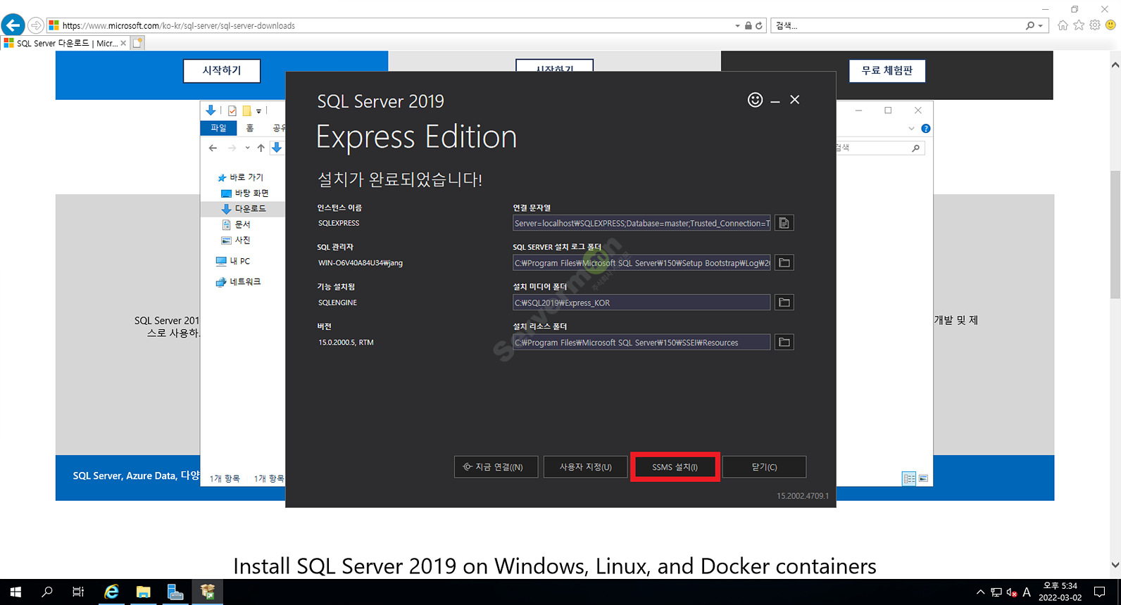Viewport: 1121px width, 605px height.
Task: Open the 파일 tab in File Explorer
Action: 218,128
